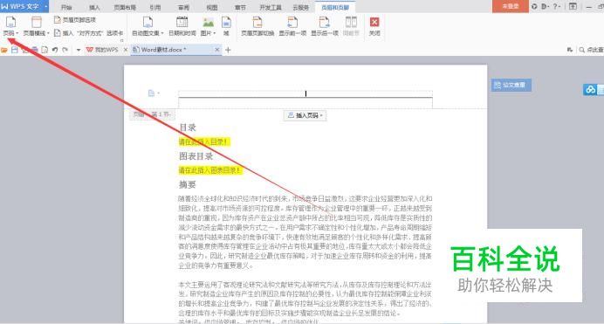
Task: Click the redo arrow icon
Action: 65,50
